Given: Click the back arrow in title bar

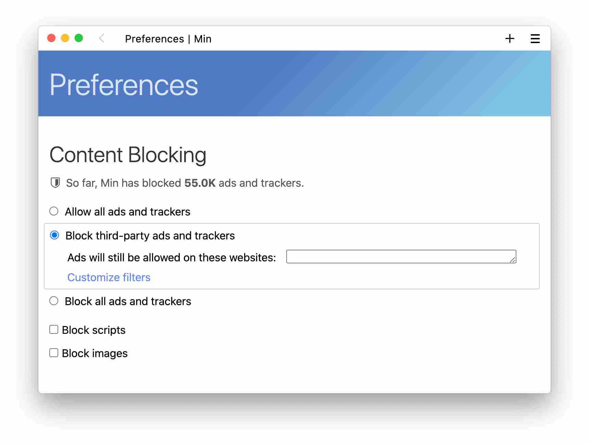Looking at the screenshot, I should [102, 38].
